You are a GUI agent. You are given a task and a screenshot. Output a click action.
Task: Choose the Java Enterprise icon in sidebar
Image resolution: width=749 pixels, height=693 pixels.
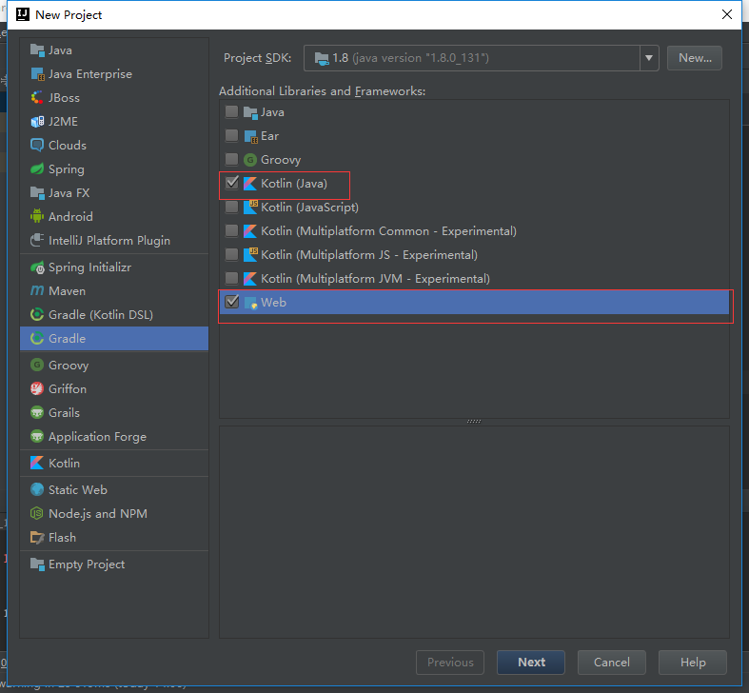(37, 74)
